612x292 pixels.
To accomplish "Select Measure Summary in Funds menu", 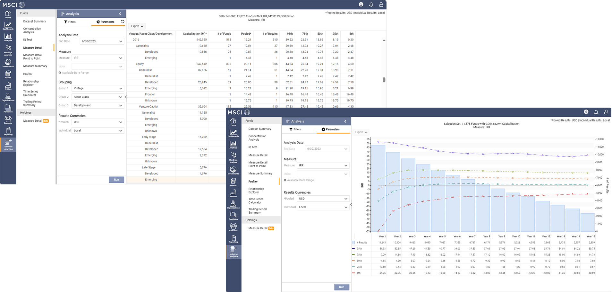I will 35,66.
